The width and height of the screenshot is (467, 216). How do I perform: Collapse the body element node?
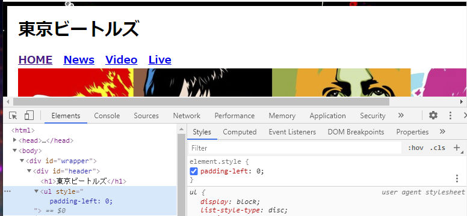(14, 151)
